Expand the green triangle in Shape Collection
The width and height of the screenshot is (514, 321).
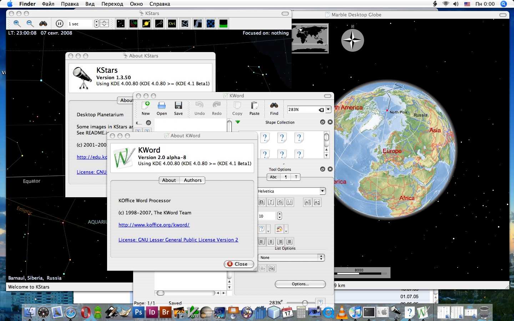[x=238, y=122]
